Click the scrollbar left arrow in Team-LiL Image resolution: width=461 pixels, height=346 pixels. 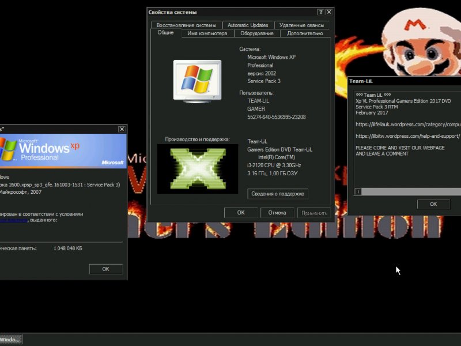[358, 192]
